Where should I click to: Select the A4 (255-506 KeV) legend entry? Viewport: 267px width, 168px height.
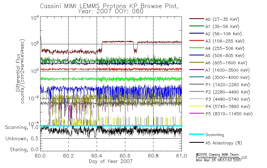pyautogui.click(x=217, y=48)
